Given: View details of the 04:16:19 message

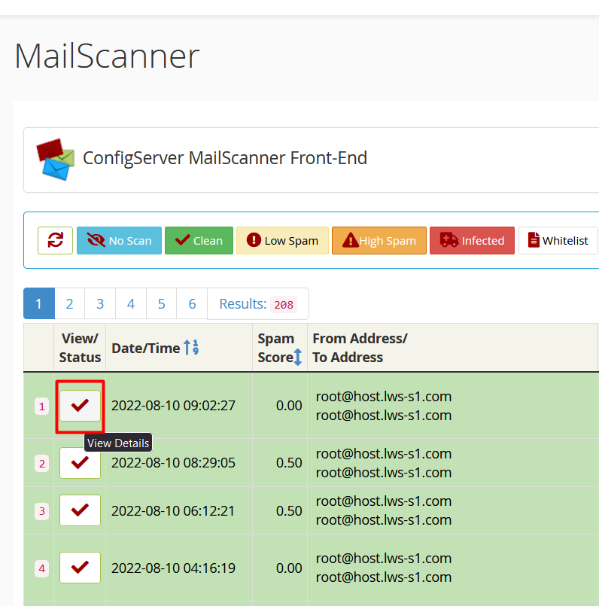Looking at the screenshot, I should point(80,568).
